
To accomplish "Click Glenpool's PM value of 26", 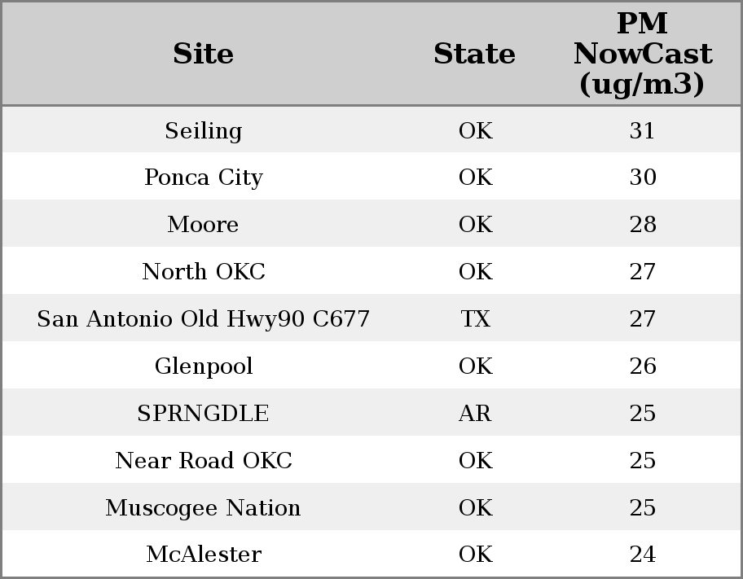I will (642, 366).
